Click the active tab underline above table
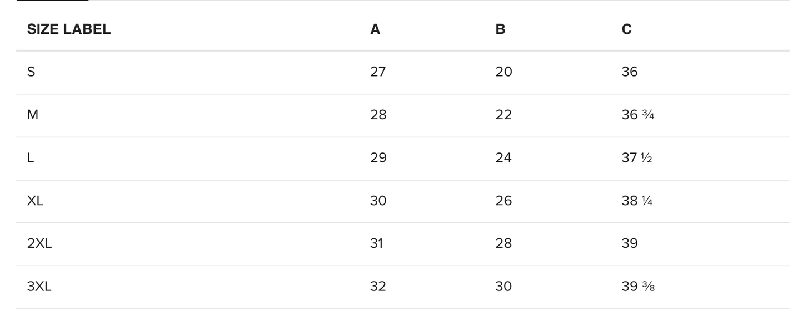803x311 pixels. click(x=53, y=1)
